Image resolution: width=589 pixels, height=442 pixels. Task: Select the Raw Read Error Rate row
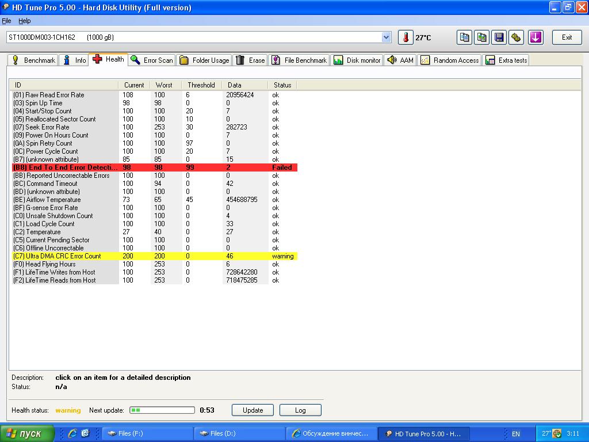click(154, 95)
